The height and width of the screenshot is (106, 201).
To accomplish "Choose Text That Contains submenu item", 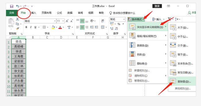I will click(x=182, y=63).
